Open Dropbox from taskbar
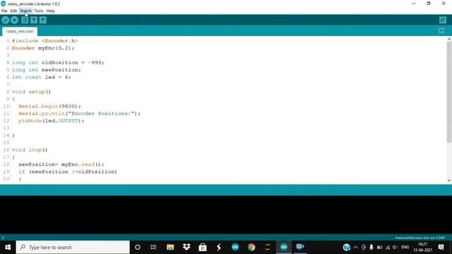The width and height of the screenshot is (452, 254). tap(186, 247)
